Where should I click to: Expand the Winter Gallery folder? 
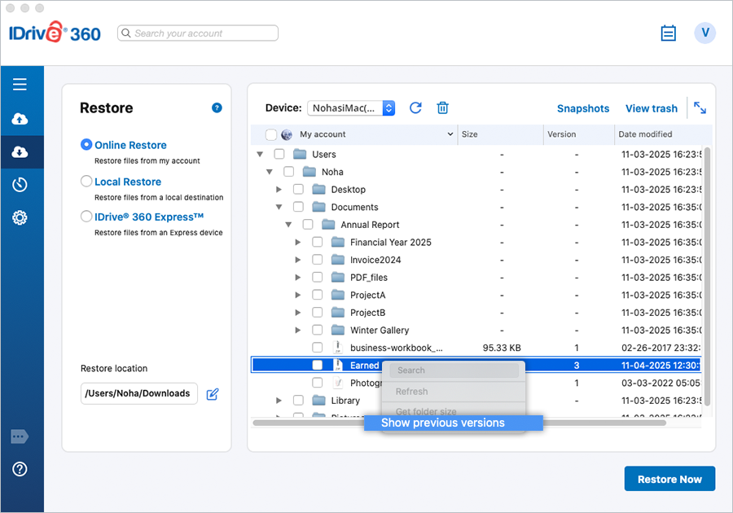tap(298, 331)
